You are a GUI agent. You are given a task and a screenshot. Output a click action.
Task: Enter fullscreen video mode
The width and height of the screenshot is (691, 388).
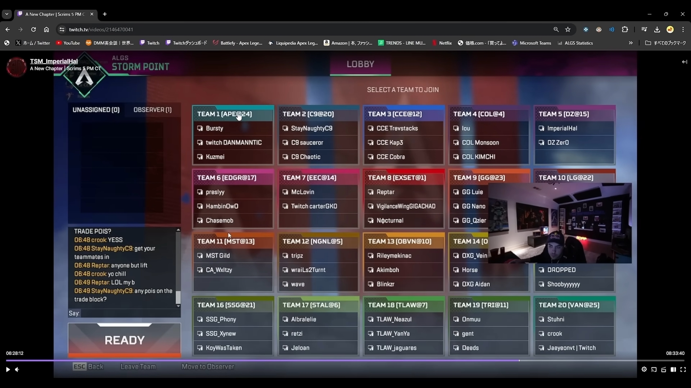[x=683, y=369]
